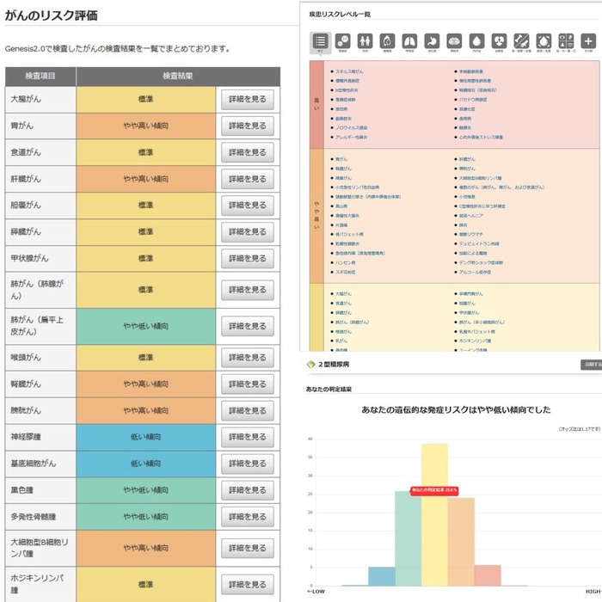Click 詳細を見る for 甲状腺がん
Screen dimensions: 602x602
(x=248, y=258)
